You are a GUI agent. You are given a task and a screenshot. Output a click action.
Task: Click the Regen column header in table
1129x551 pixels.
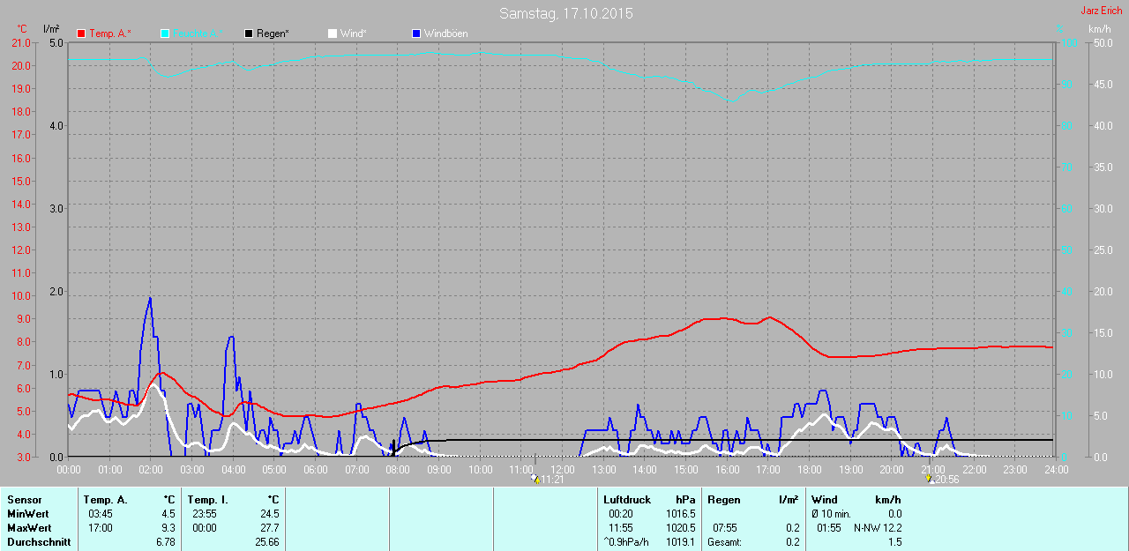[723, 500]
